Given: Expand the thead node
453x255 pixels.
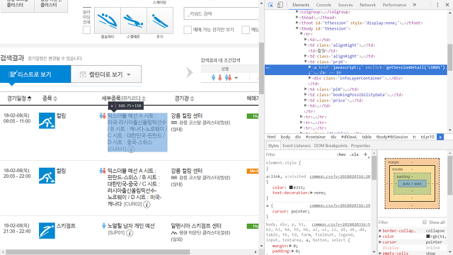Looking at the screenshot, I should pyautogui.click(x=297, y=17).
